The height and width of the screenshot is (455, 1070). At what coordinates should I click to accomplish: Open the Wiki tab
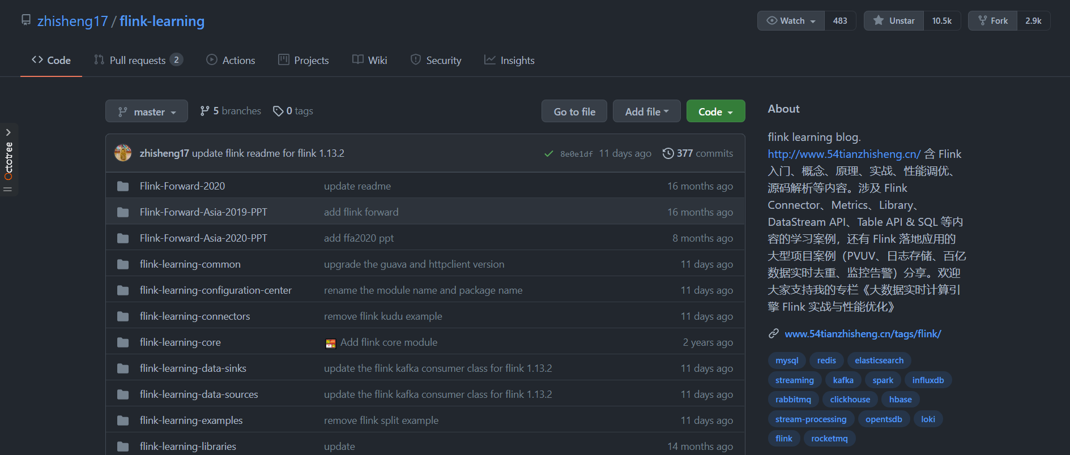click(370, 60)
